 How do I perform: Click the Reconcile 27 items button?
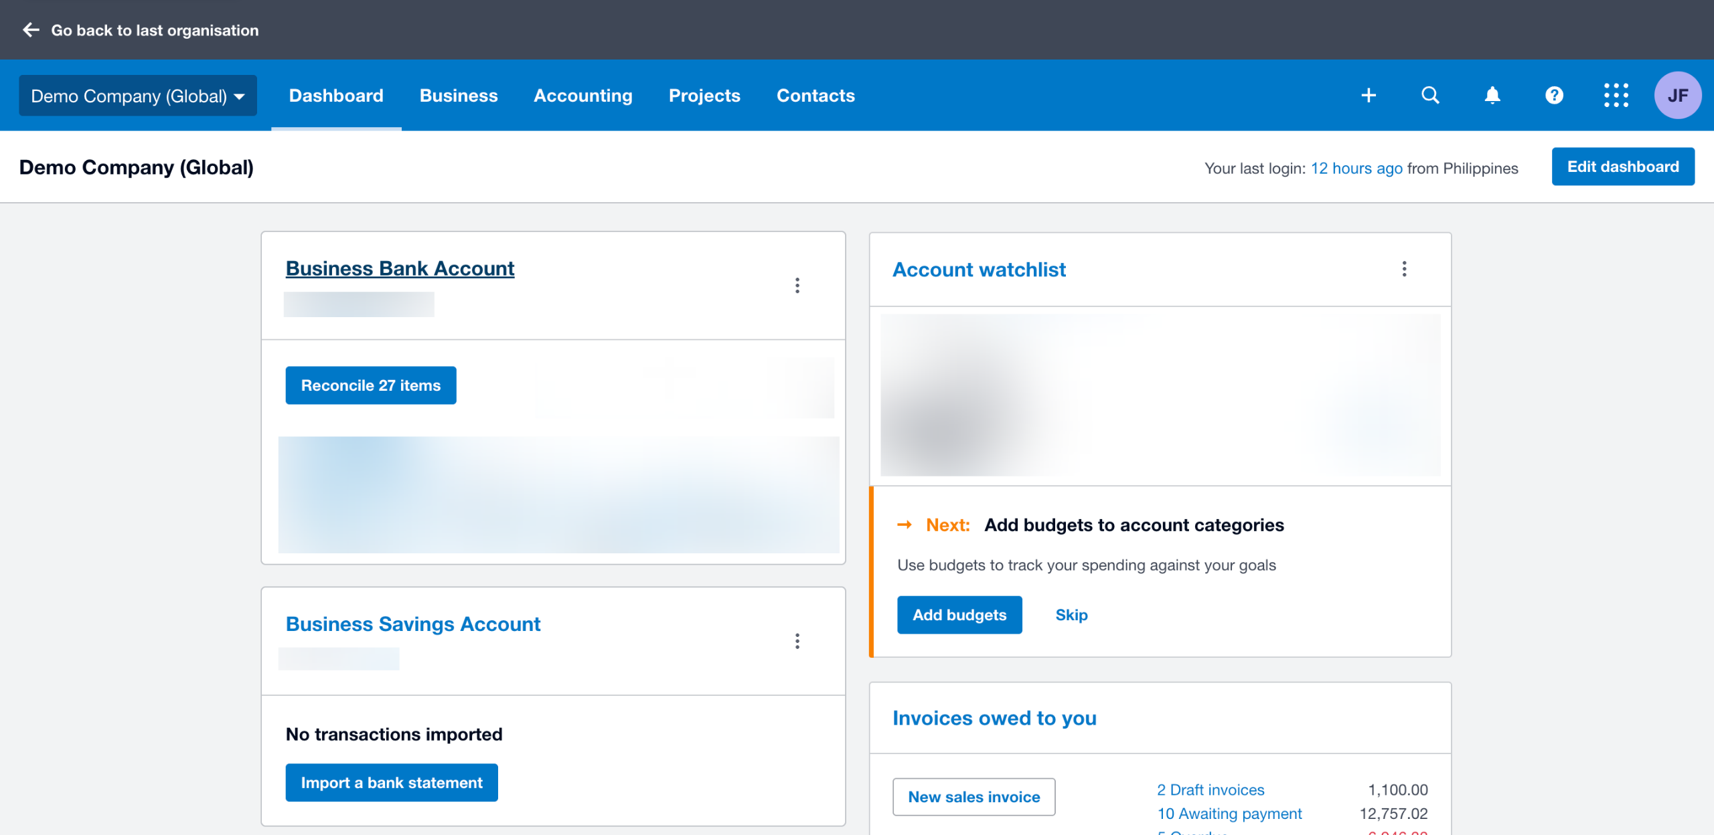coord(371,385)
